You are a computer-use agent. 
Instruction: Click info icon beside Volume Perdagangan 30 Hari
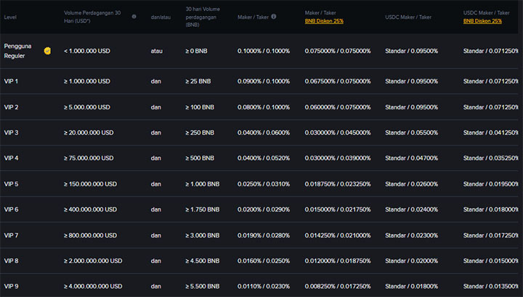[x=134, y=17]
